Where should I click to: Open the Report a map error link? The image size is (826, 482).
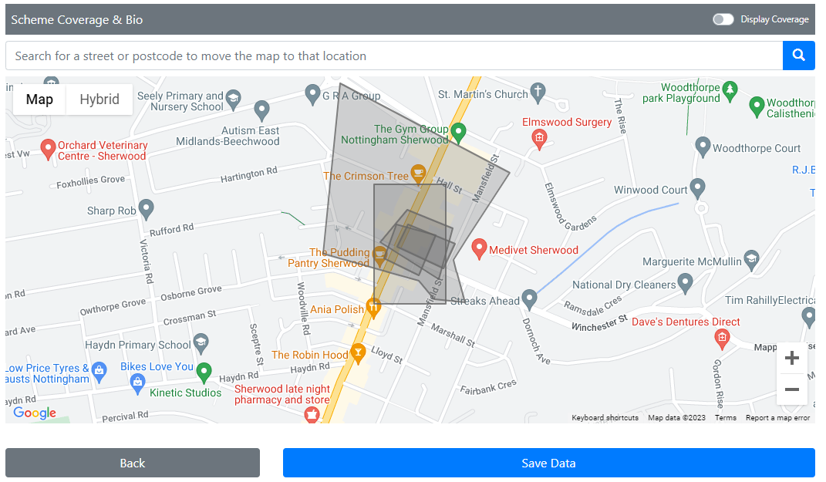777,418
